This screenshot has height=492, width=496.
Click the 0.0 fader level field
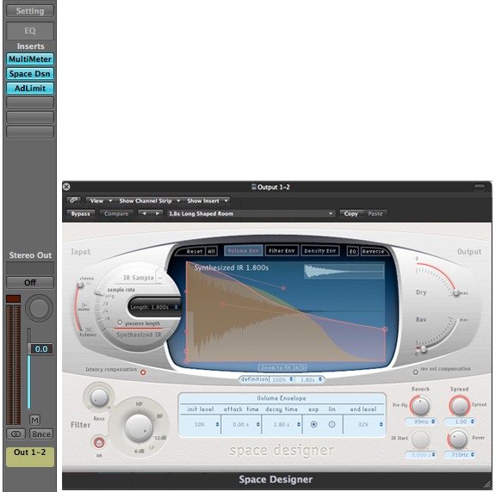[40, 349]
